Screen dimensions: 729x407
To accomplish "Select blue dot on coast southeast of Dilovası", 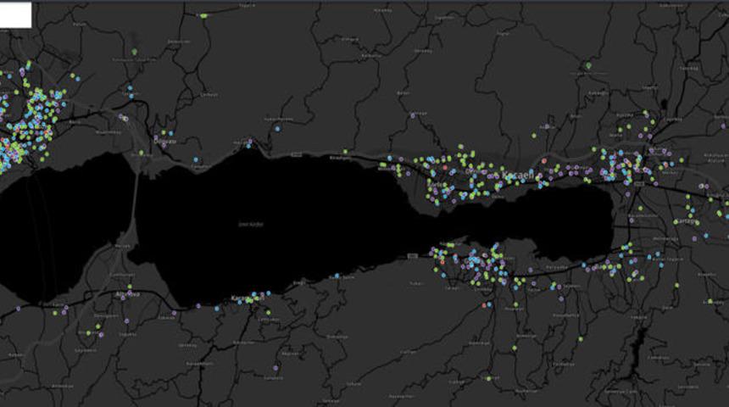I will pyautogui.click(x=196, y=160).
